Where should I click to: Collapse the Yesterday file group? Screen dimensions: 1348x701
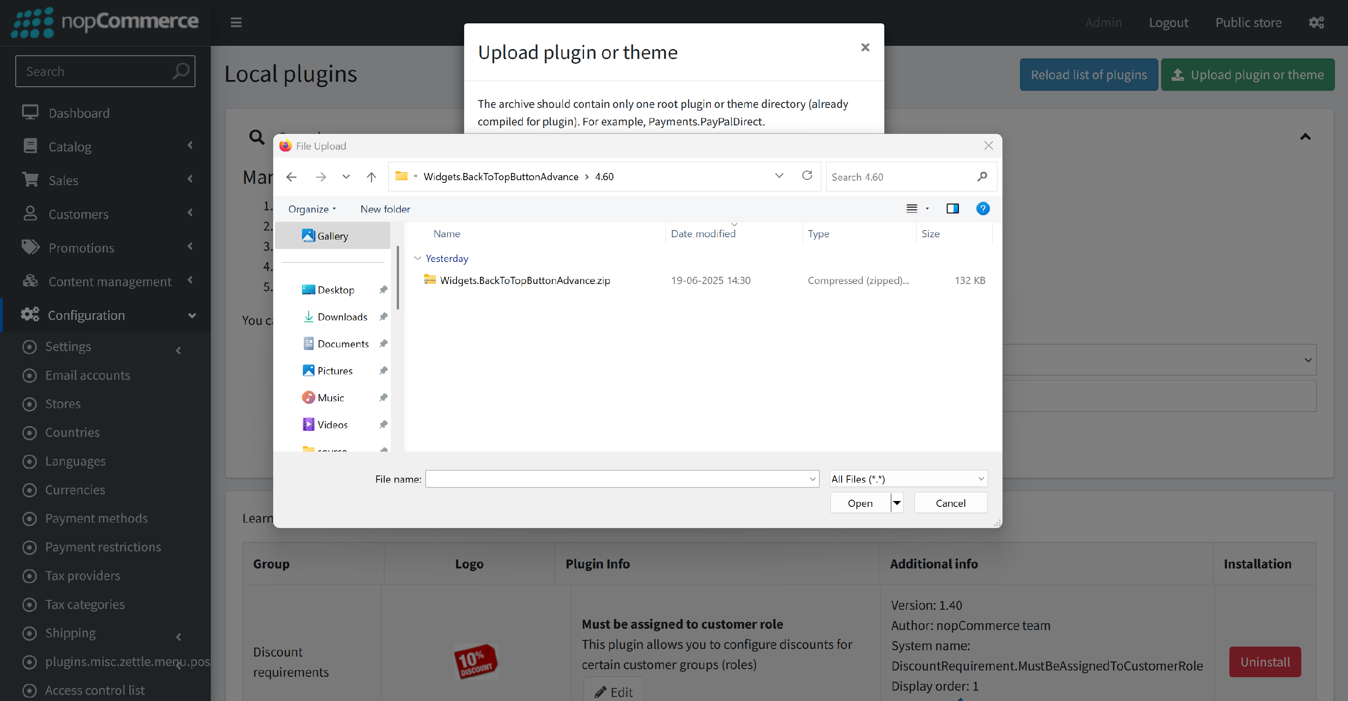pos(417,258)
